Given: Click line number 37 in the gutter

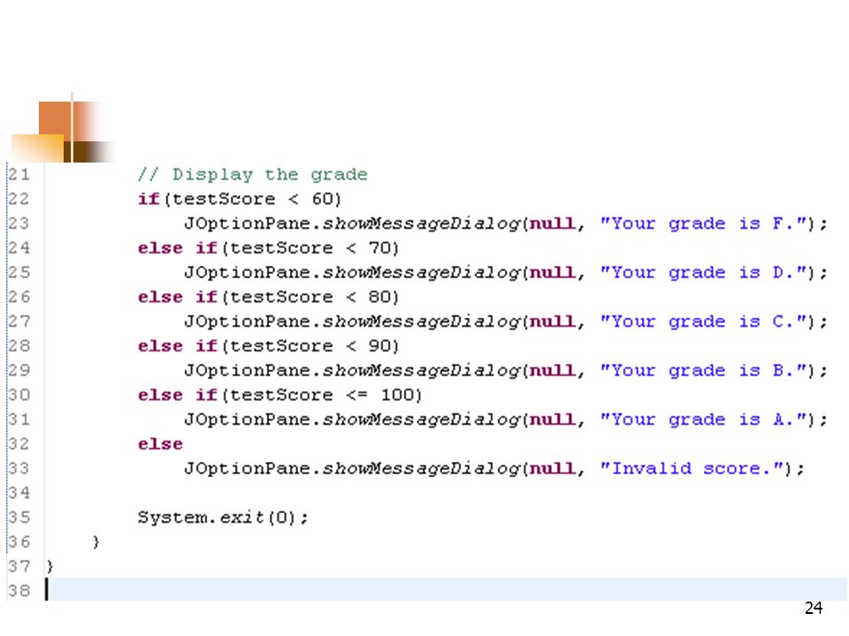Looking at the screenshot, I should [x=19, y=567].
